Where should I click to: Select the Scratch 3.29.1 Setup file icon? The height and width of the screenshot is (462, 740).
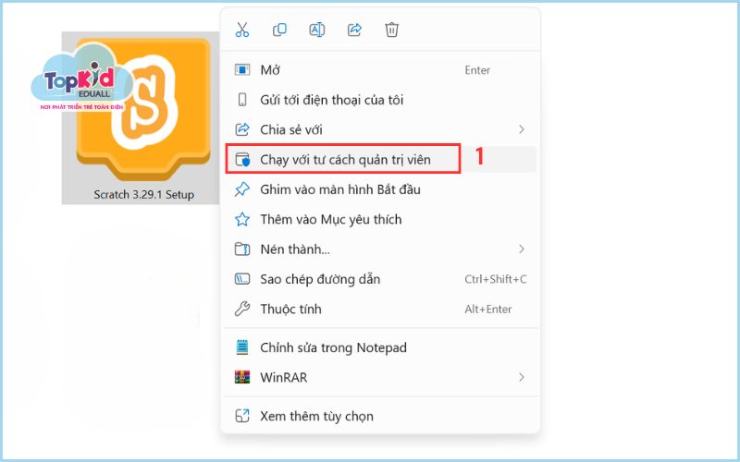coord(143,109)
